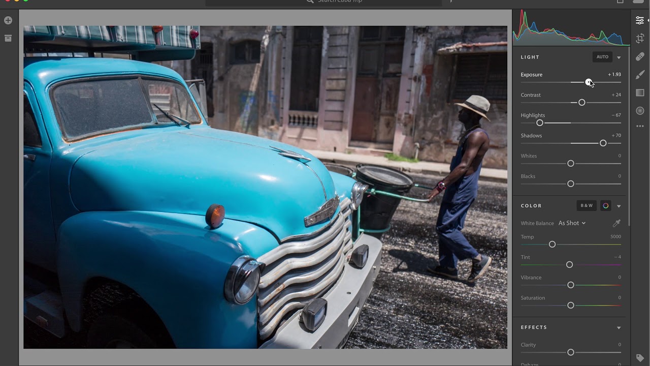Select the Radial Gradient tool

pos(640,111)
